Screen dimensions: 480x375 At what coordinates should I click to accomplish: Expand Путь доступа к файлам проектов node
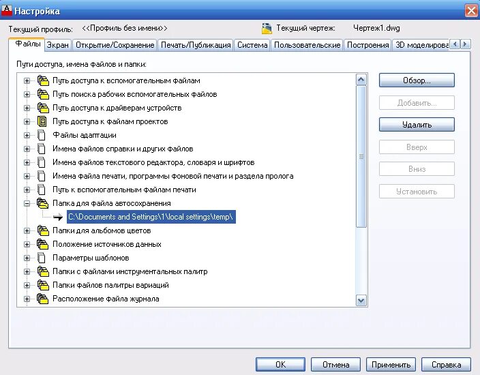[x=27, y=121]
